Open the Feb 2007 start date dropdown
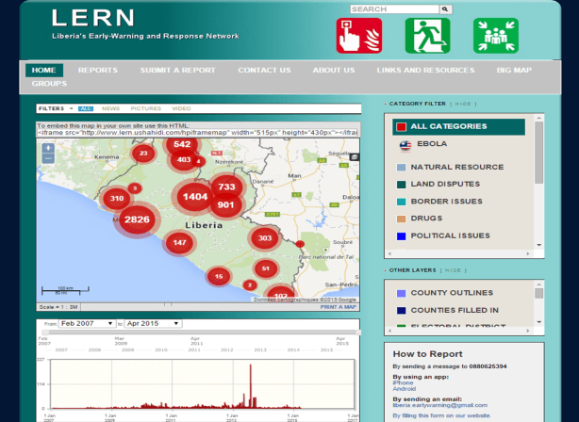This screenshot has height=422, width=579. [88, 323]
